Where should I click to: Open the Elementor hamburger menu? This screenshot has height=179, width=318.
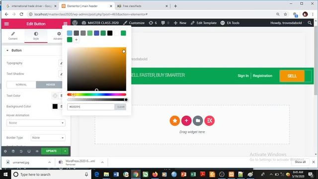tap(6, 24)
